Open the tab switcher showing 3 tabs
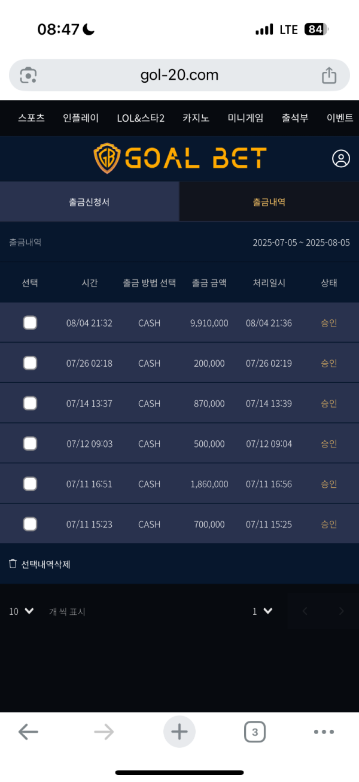 tap(255, 732)
